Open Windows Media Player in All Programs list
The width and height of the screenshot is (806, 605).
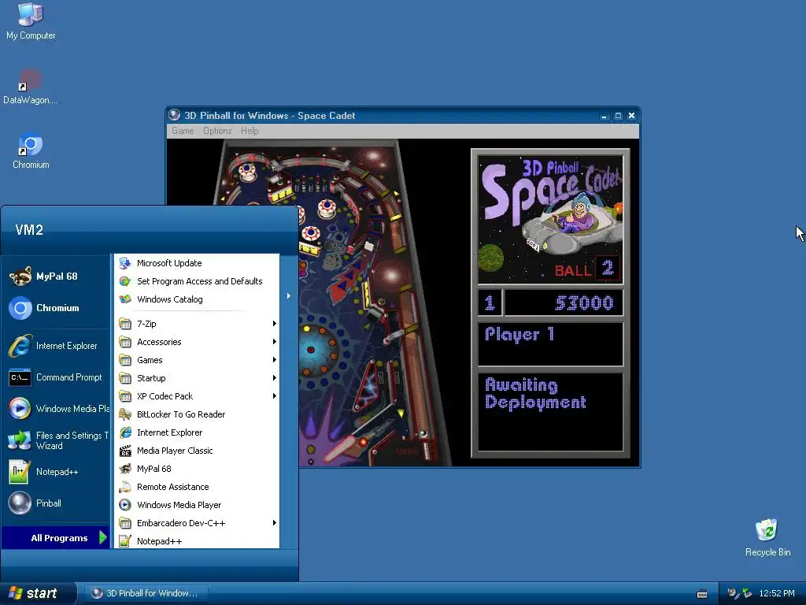click(x=197, y=505)
